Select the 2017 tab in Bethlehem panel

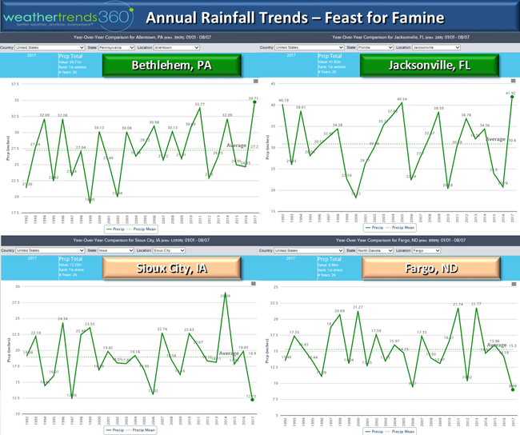(x=32, y=57)
